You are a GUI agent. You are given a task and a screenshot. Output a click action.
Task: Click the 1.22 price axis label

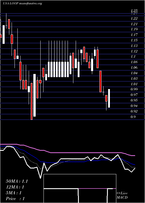tap(134, 19)
